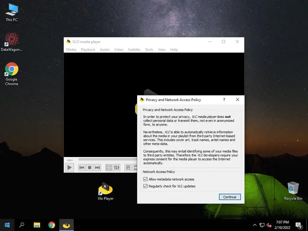Click the VLC seek progress bar
Viewport: 308px width, 231px height.
click(108, 160)
